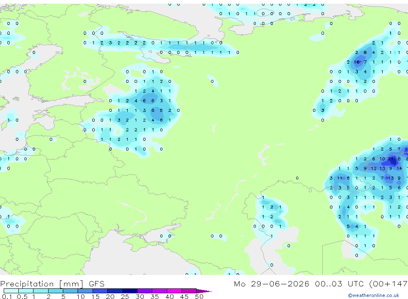This screenshot has width=408, height=299.
Task: Click the legend label '35'
Action: coord(155,297)
